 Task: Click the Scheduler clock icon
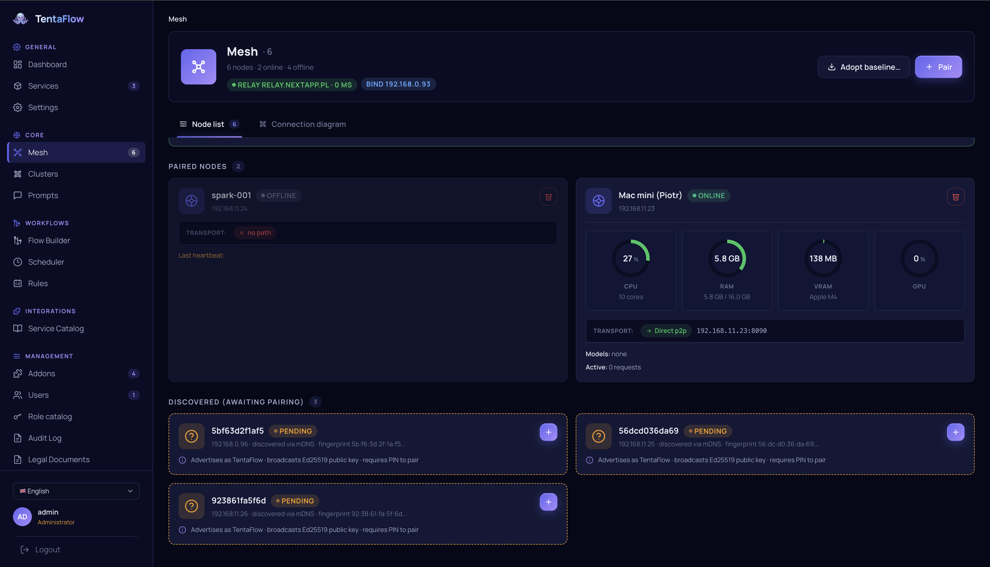tap(18, 262)
